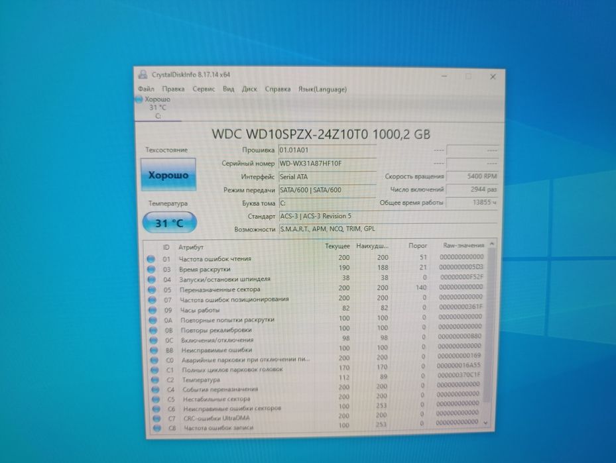This screenshot has width=616, height=463.
Task: Click the status icon for attribute C6
Action: [x=156, y=409]
